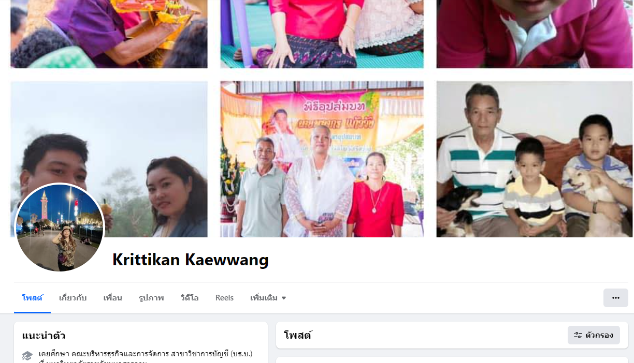Click the Krittikan Kaewwang profile name
Viewport: 634px width, 363px height.
click(191, 260)
